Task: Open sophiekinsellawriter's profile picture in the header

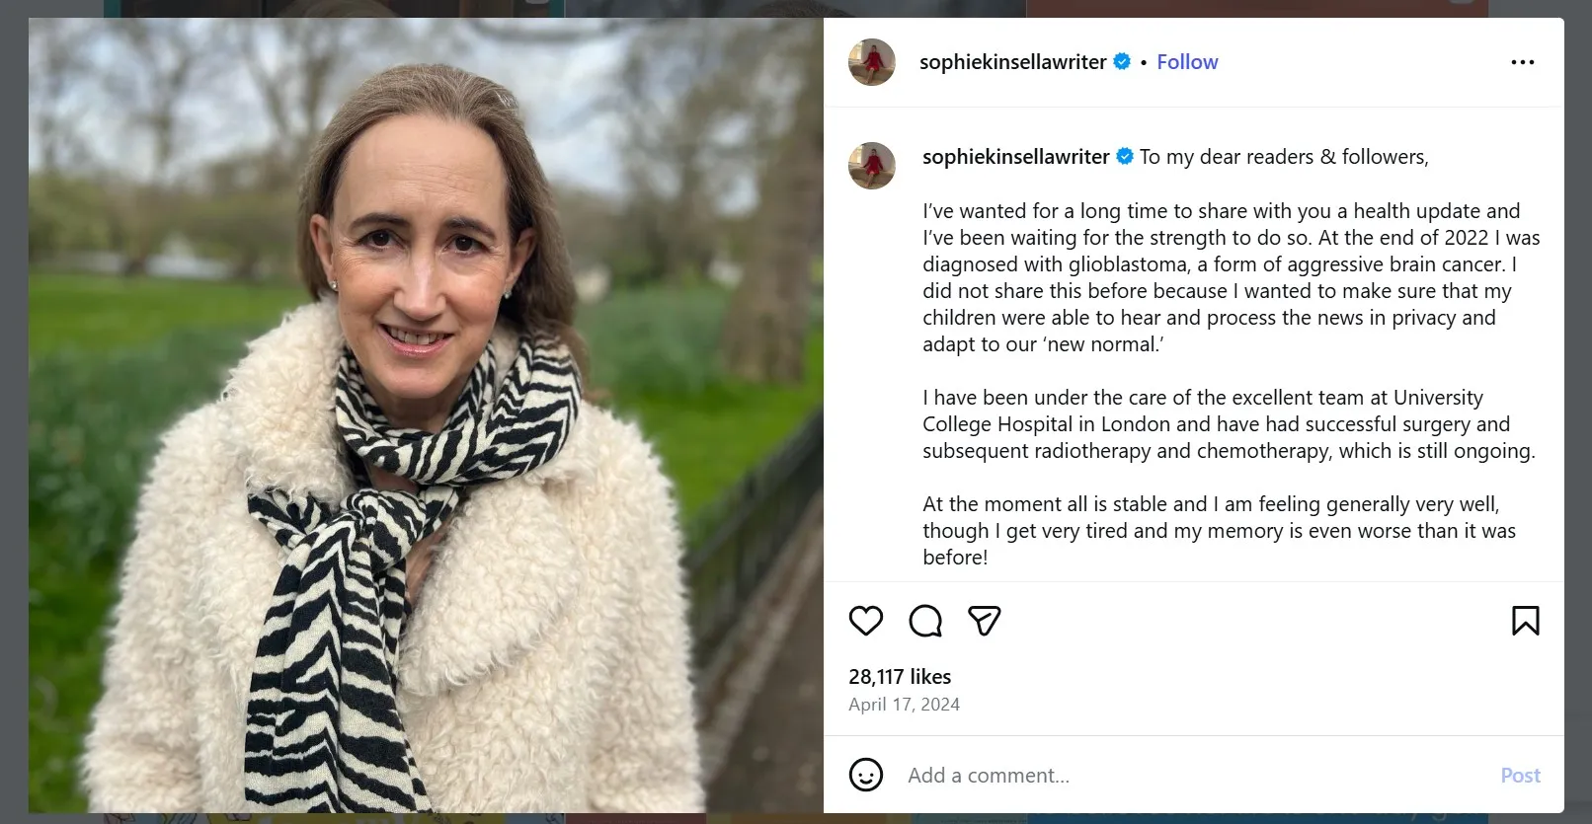Action: [871, 61]
